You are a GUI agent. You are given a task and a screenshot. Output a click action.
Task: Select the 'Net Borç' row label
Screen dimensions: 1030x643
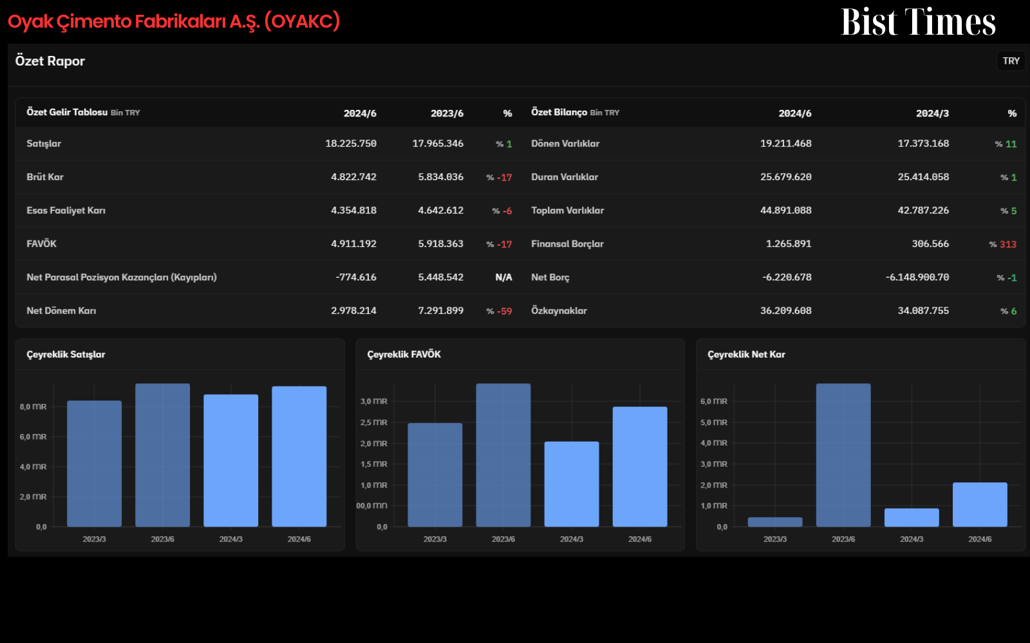550,277
